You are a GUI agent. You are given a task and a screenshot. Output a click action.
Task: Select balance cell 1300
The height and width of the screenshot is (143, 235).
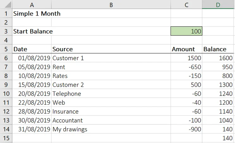point(218,85)
